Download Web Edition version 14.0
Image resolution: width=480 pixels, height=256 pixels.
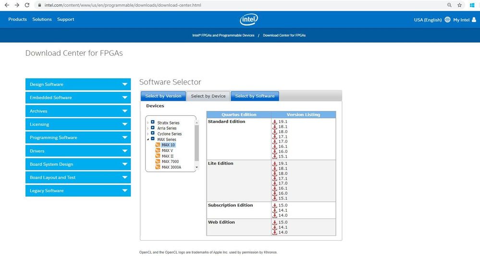pos(280,232)
